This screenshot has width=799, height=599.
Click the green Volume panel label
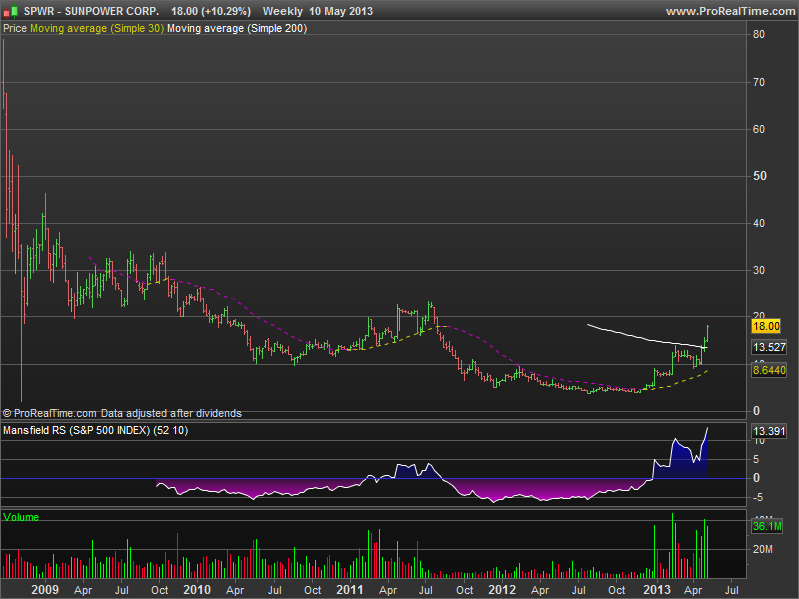click(x=22, y=517)
